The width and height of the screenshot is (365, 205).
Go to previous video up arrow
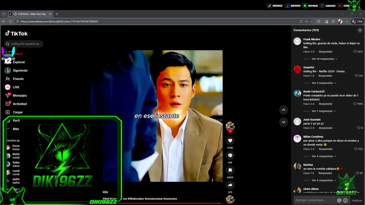point(283,110)
